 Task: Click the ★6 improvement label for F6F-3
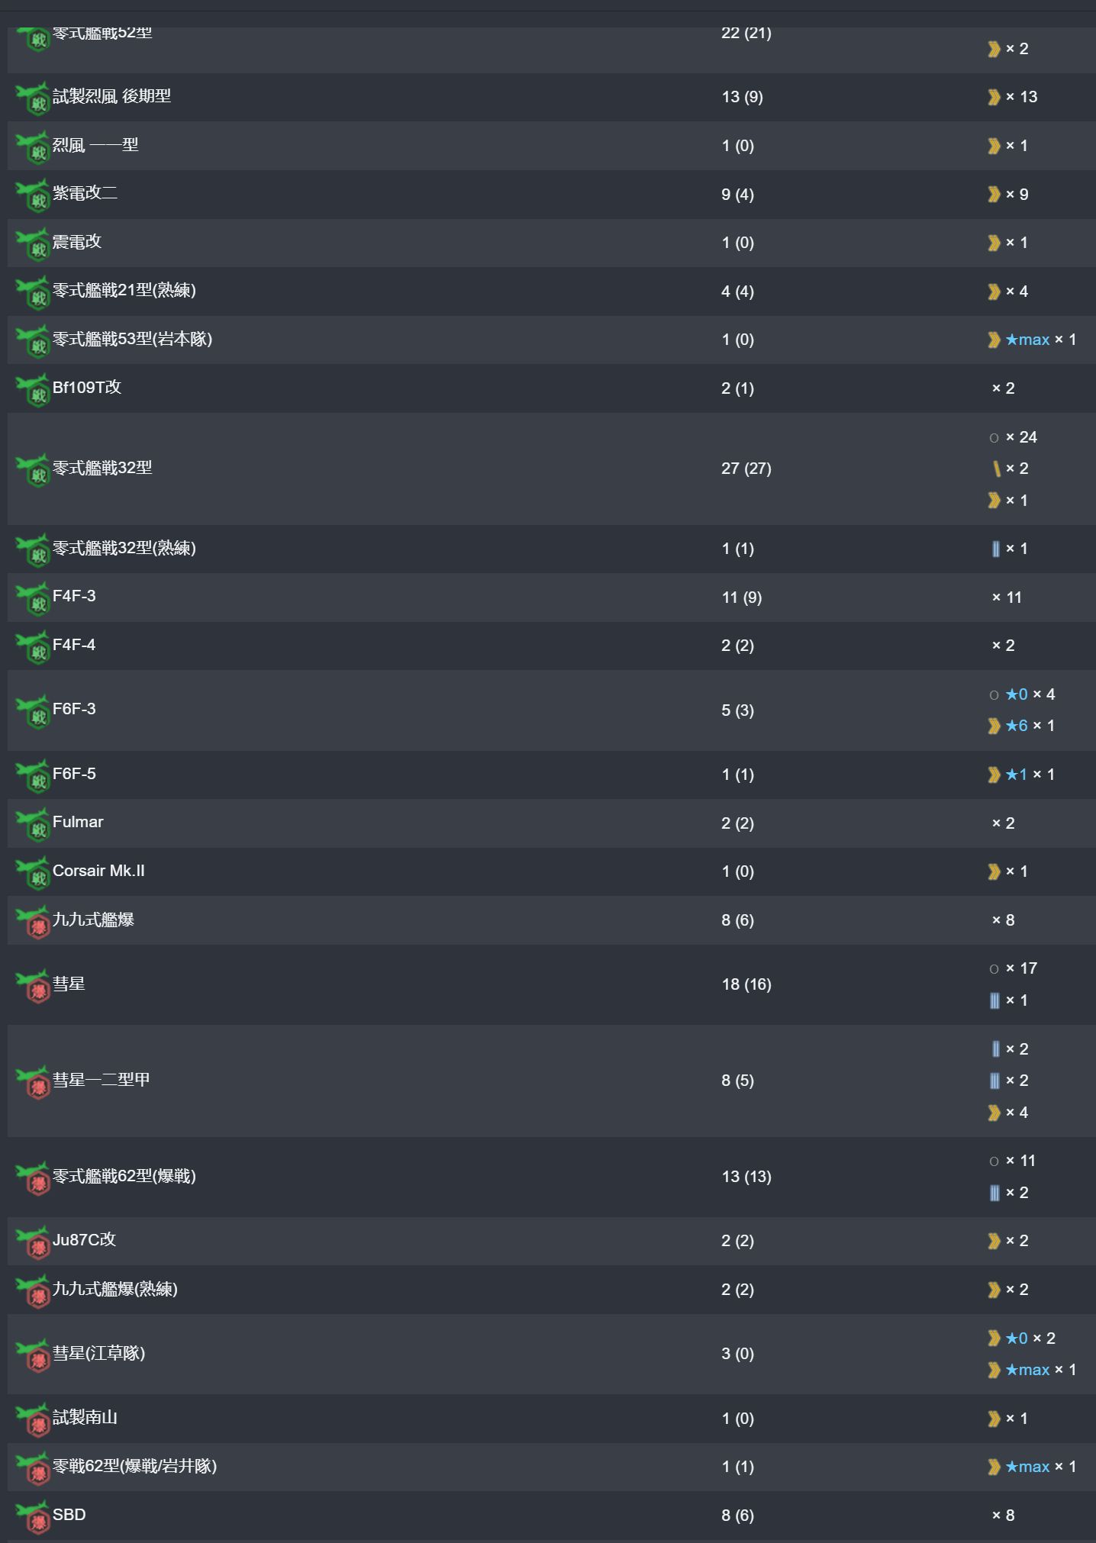pyautogui.click(x=1017, y=726)
